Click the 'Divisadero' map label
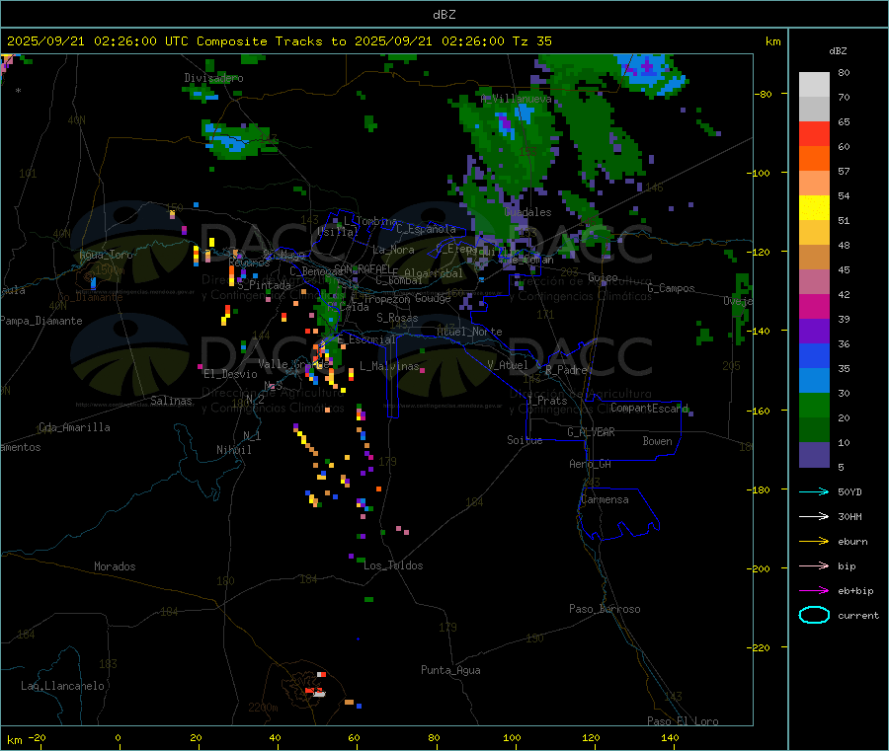 (213, 78)
